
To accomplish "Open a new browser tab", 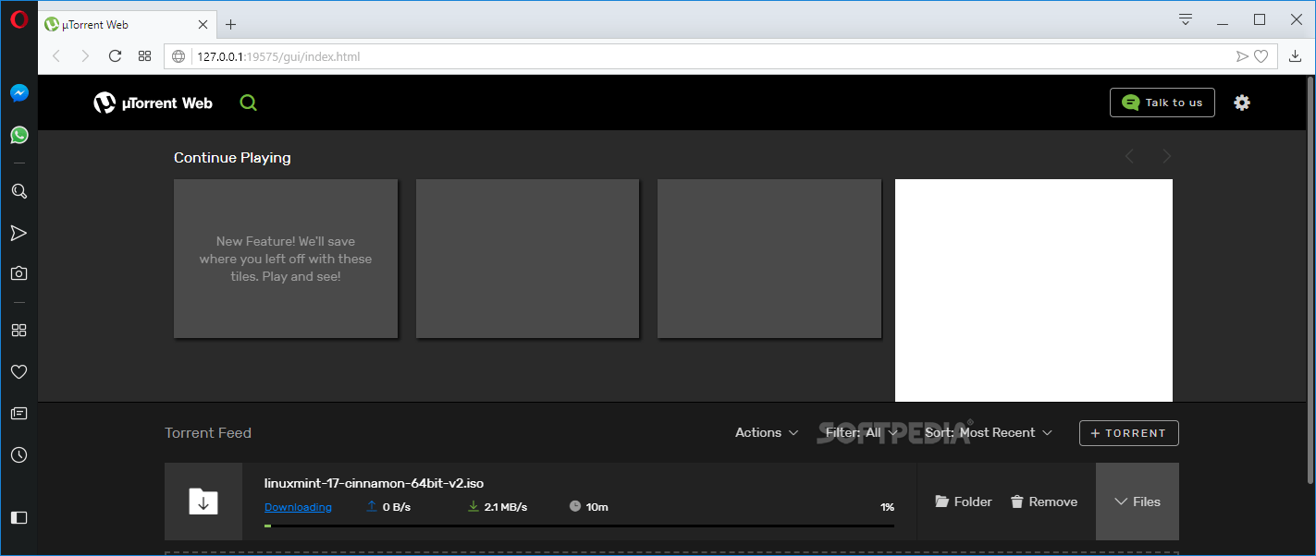I will click(230, 25).
